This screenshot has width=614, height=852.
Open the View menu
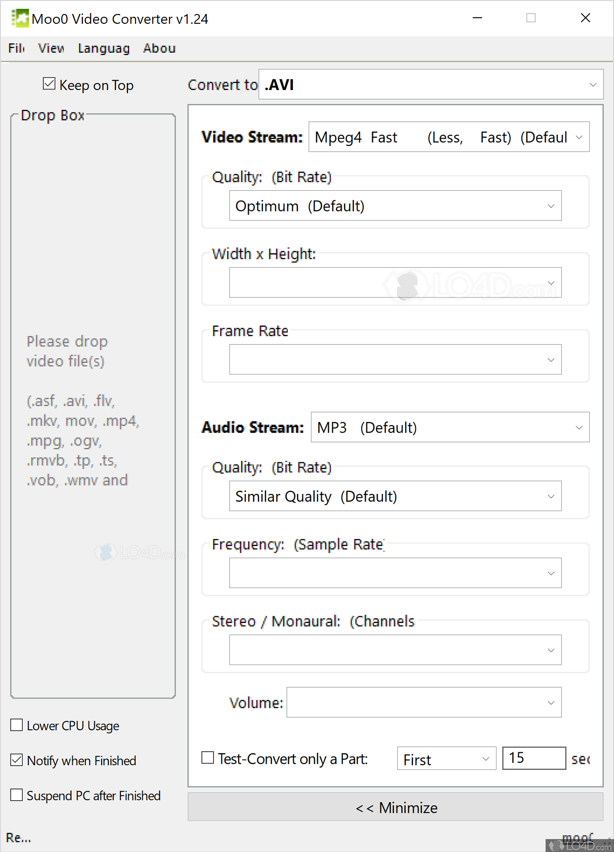click(51, 48)
